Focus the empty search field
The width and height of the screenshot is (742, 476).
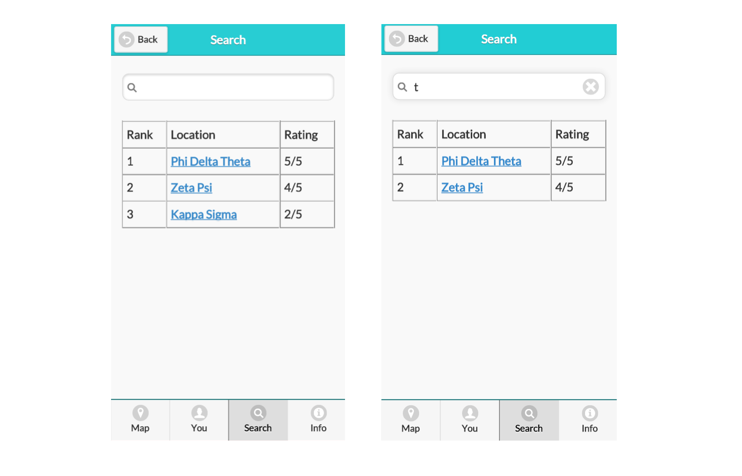pyautogui.click(x=228, y=87)
